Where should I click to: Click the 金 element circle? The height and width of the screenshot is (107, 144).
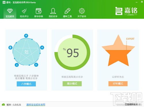tap(10, 48)
